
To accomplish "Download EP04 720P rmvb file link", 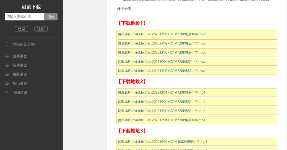I will coord(162,62).
